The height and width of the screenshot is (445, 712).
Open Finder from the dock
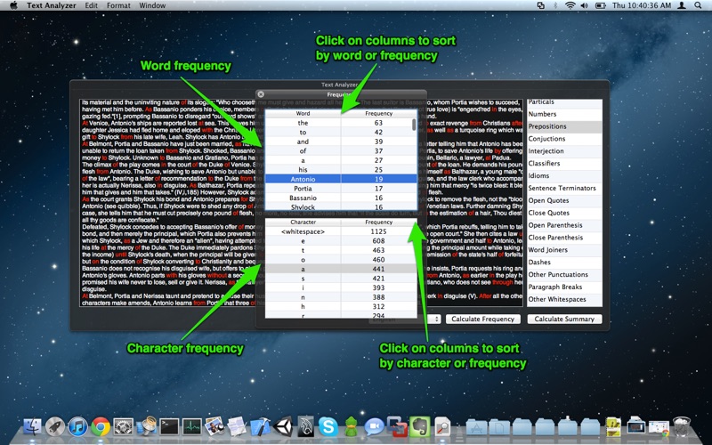(32, 427)
